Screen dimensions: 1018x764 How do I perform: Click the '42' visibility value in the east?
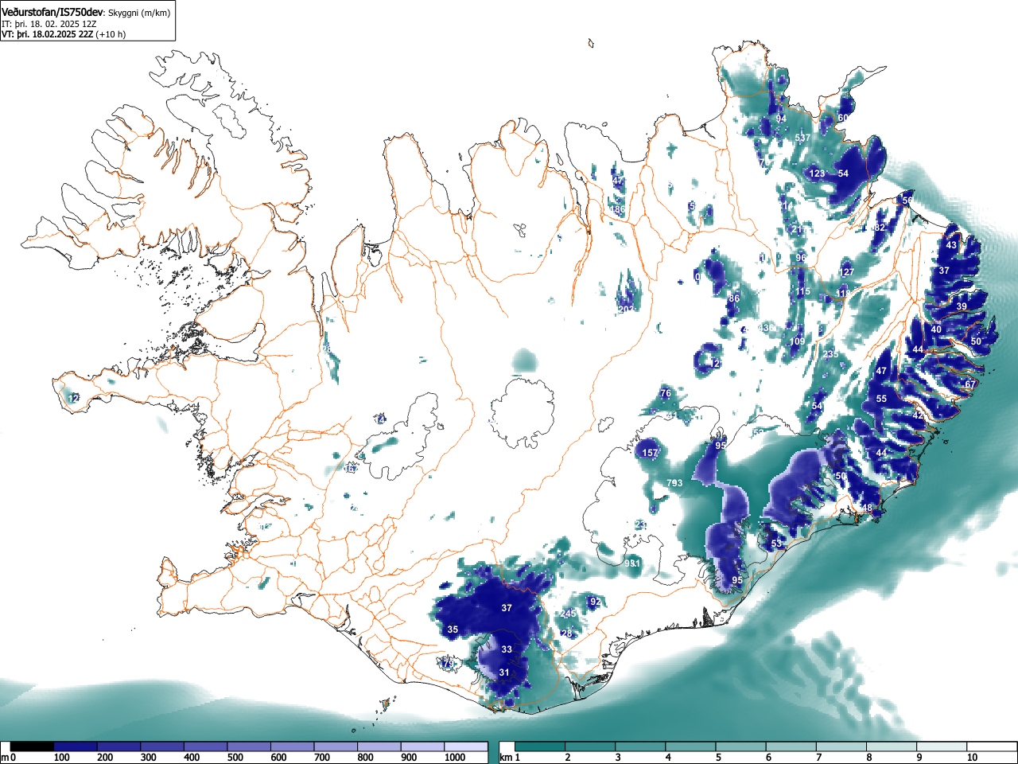click(x=918, y=415)
